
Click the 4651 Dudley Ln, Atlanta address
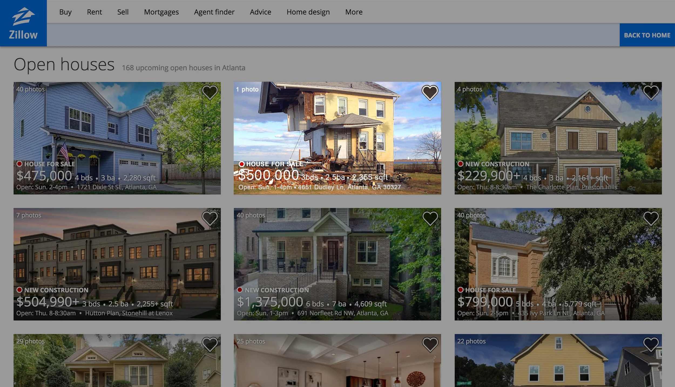pyautogui.click(x=349, y=187)
